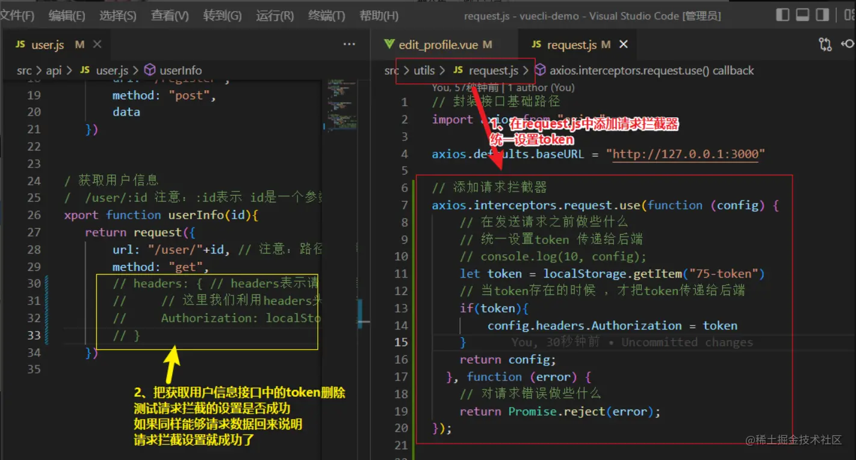856x460 pixels.
Task: Click the JS icon in the request.js breadcrumb
Action: [x=459, y=70]
